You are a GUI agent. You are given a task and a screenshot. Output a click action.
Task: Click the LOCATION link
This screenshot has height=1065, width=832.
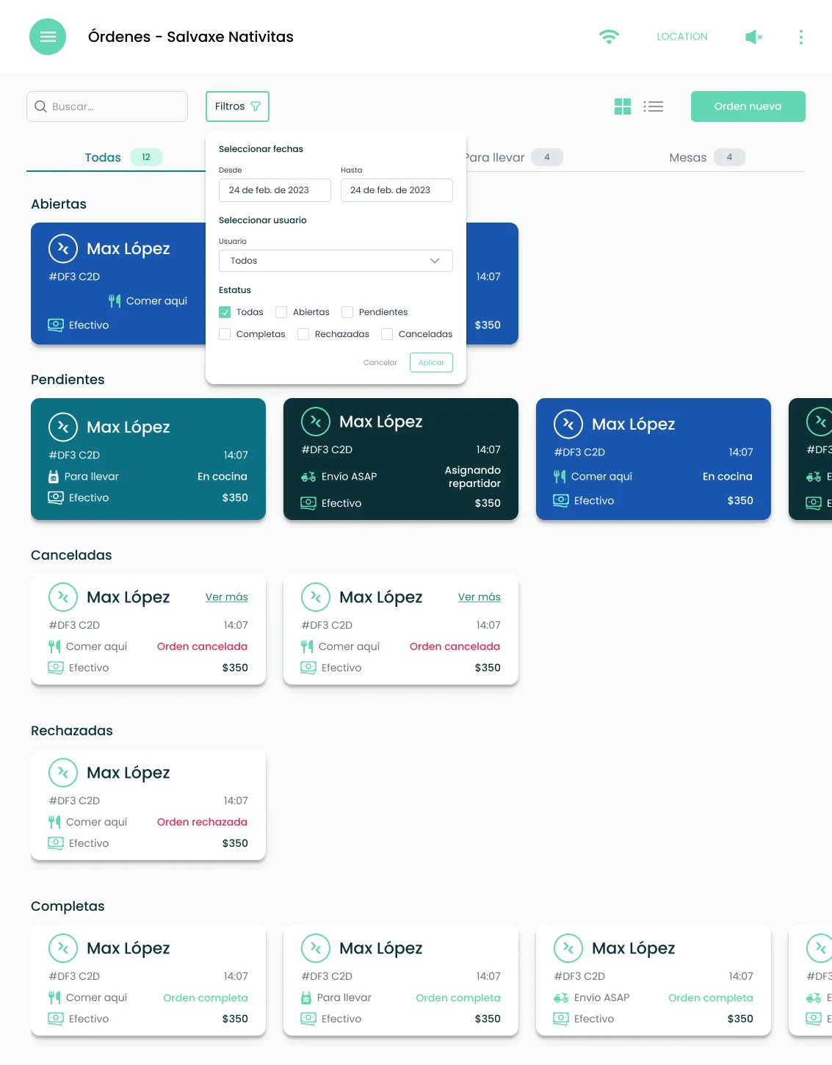click(682, 37)
